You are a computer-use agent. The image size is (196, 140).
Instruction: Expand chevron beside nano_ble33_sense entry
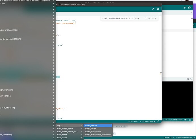click(81, 129)
